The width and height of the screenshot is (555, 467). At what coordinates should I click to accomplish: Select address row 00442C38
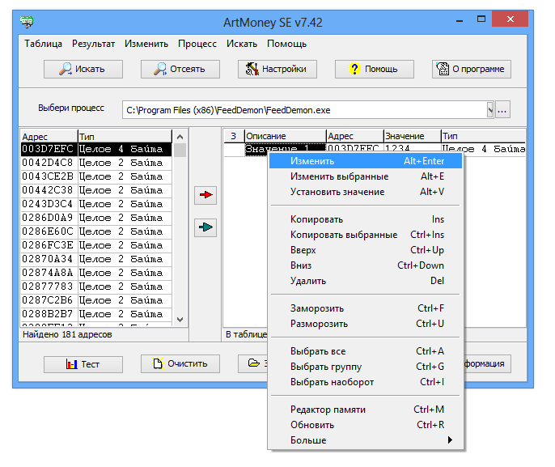(96, 190)
